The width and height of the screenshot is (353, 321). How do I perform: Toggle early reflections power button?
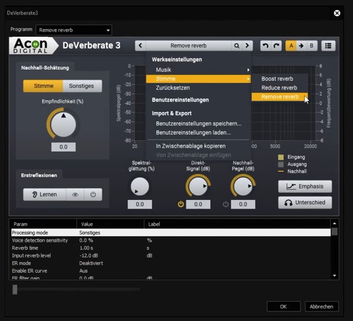(93, 195)
